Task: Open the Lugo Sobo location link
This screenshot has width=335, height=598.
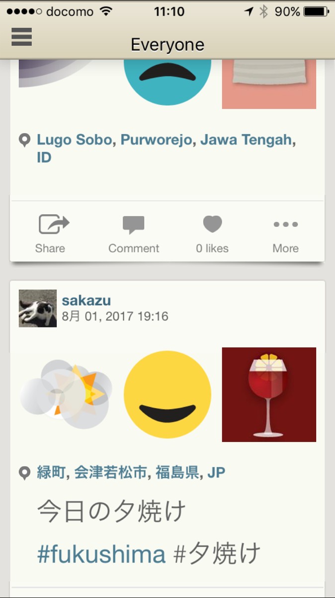Action: coord(74,140)
